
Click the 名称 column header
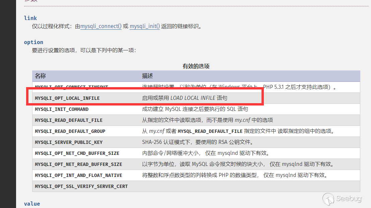[40, 76]
